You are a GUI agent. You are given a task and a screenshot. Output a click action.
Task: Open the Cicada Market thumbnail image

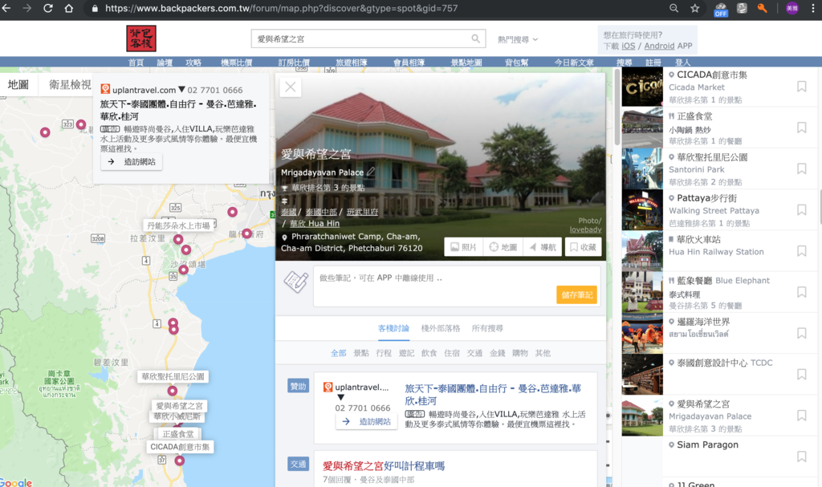(x=642, y=87)
